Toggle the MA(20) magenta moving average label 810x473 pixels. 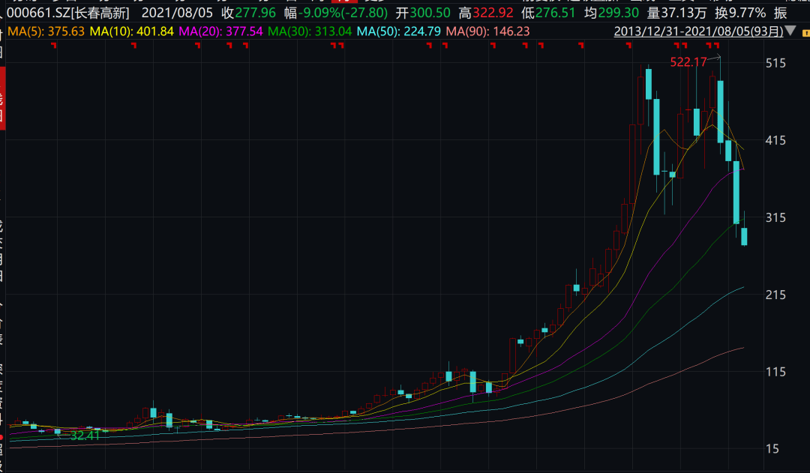point(220,31)
